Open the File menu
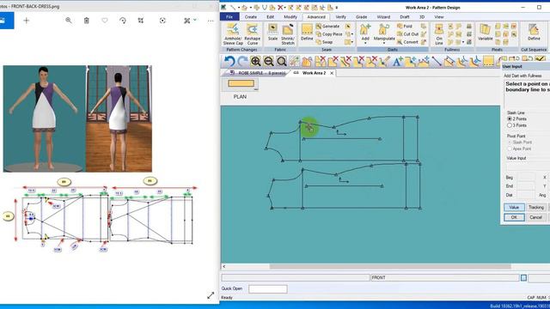This screenshot has width=550, height=309. [x=229, y=17]
